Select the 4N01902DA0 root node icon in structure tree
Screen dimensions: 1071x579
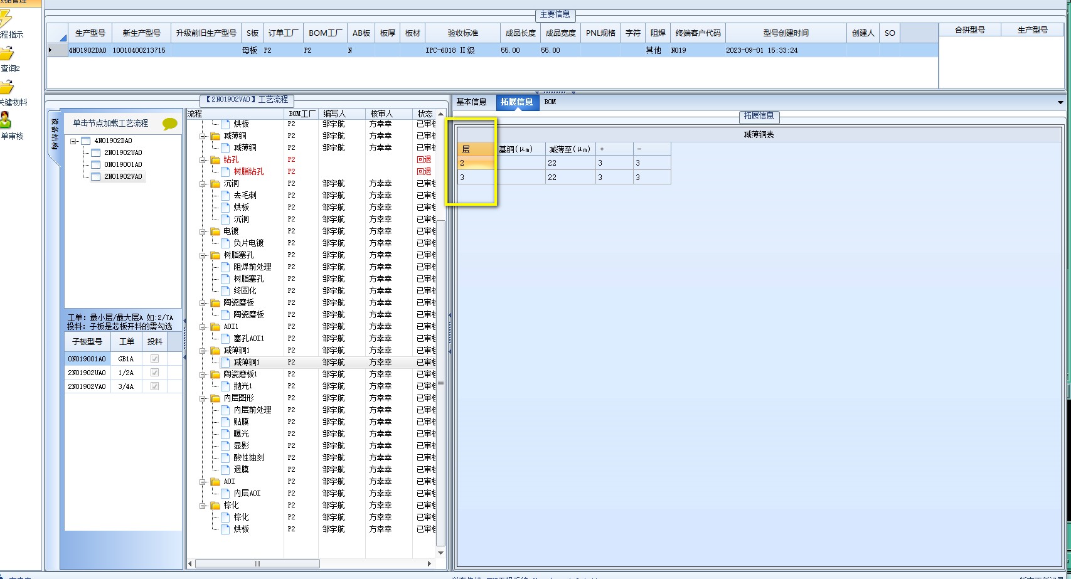coord(86,141)
